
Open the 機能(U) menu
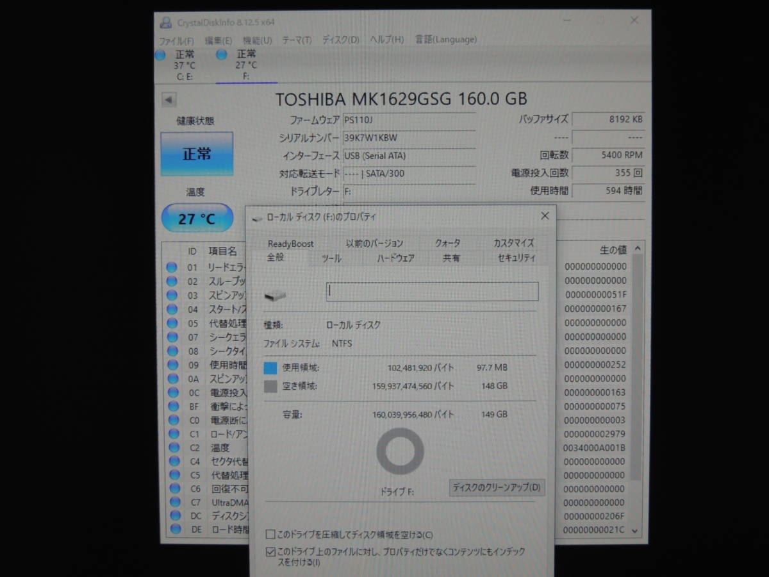pyautogui.click(x=258, y=40)
